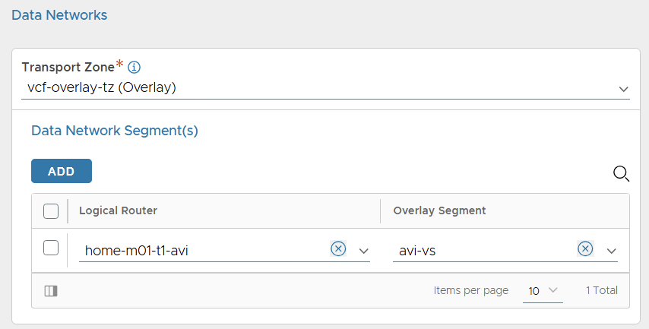The width and height of the screenshot is (649, 329).
Task: Expand the Logical Router dropdown arrow
Action: coord(363,251)
